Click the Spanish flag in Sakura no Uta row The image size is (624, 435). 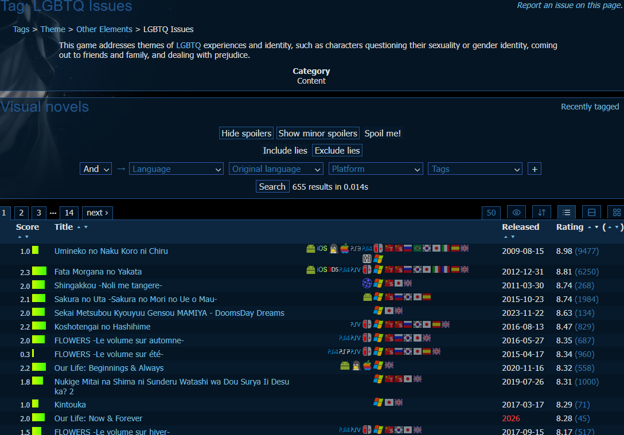tap(427, 297)
